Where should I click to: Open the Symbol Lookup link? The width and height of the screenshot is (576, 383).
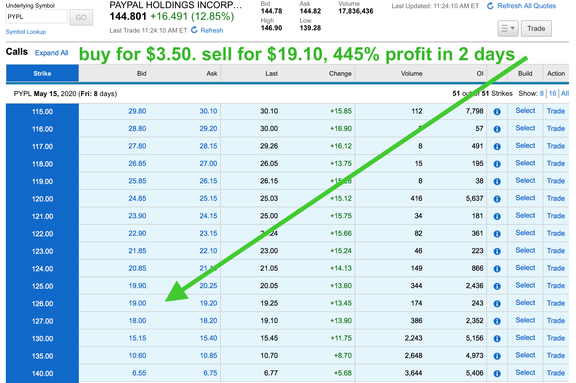click(26, 32)
